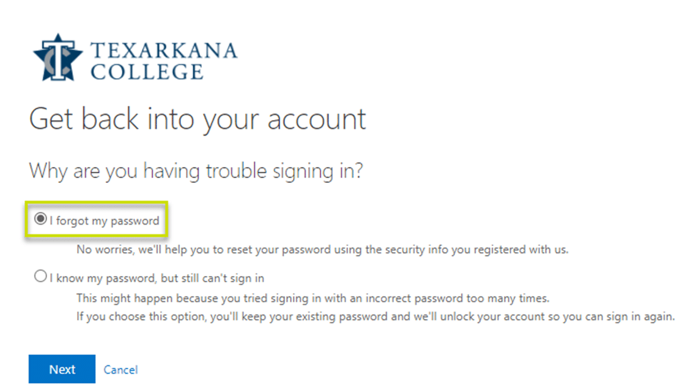Click the COLLEGE word in the logo
This screenshot has height=391, width=682.
[147, 72]
